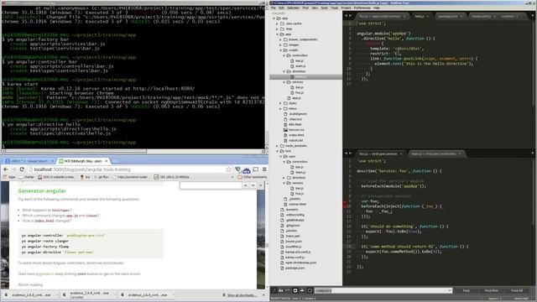Open Other bookmarks folder in Chrome
Screen dimensions: 537x302
click(252, 177)
